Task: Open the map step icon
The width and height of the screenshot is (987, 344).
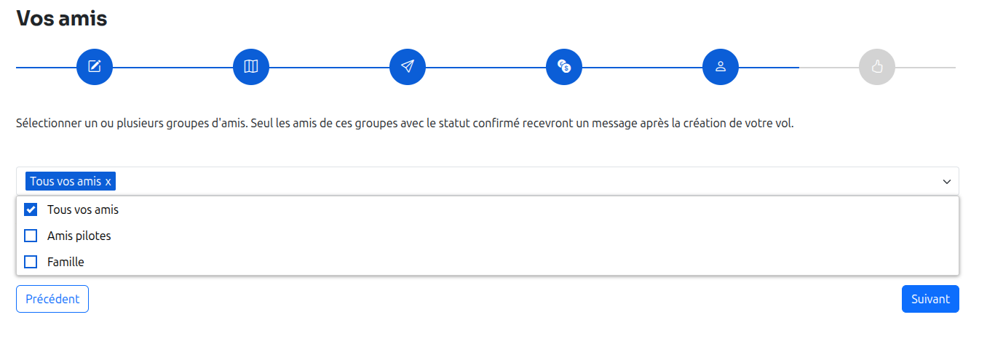Action: pos(251,67)
